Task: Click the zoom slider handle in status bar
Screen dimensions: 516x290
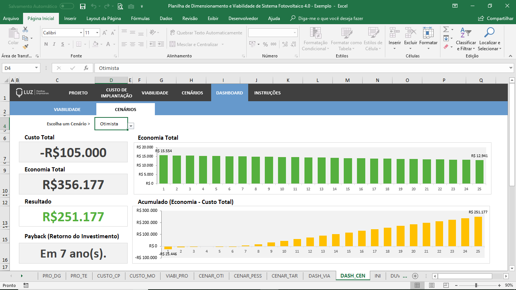Action: 476,285
